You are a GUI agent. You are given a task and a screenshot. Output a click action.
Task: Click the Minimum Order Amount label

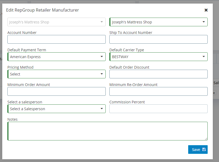pos(29,85)
